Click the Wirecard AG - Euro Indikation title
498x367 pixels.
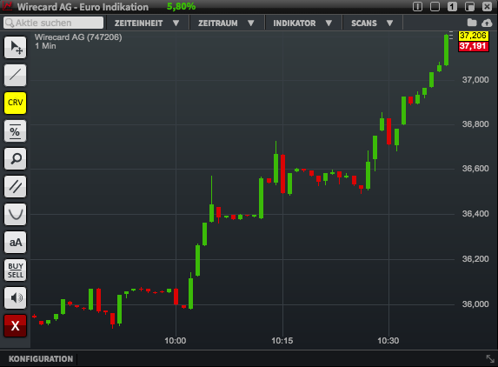tap(83, 7)
